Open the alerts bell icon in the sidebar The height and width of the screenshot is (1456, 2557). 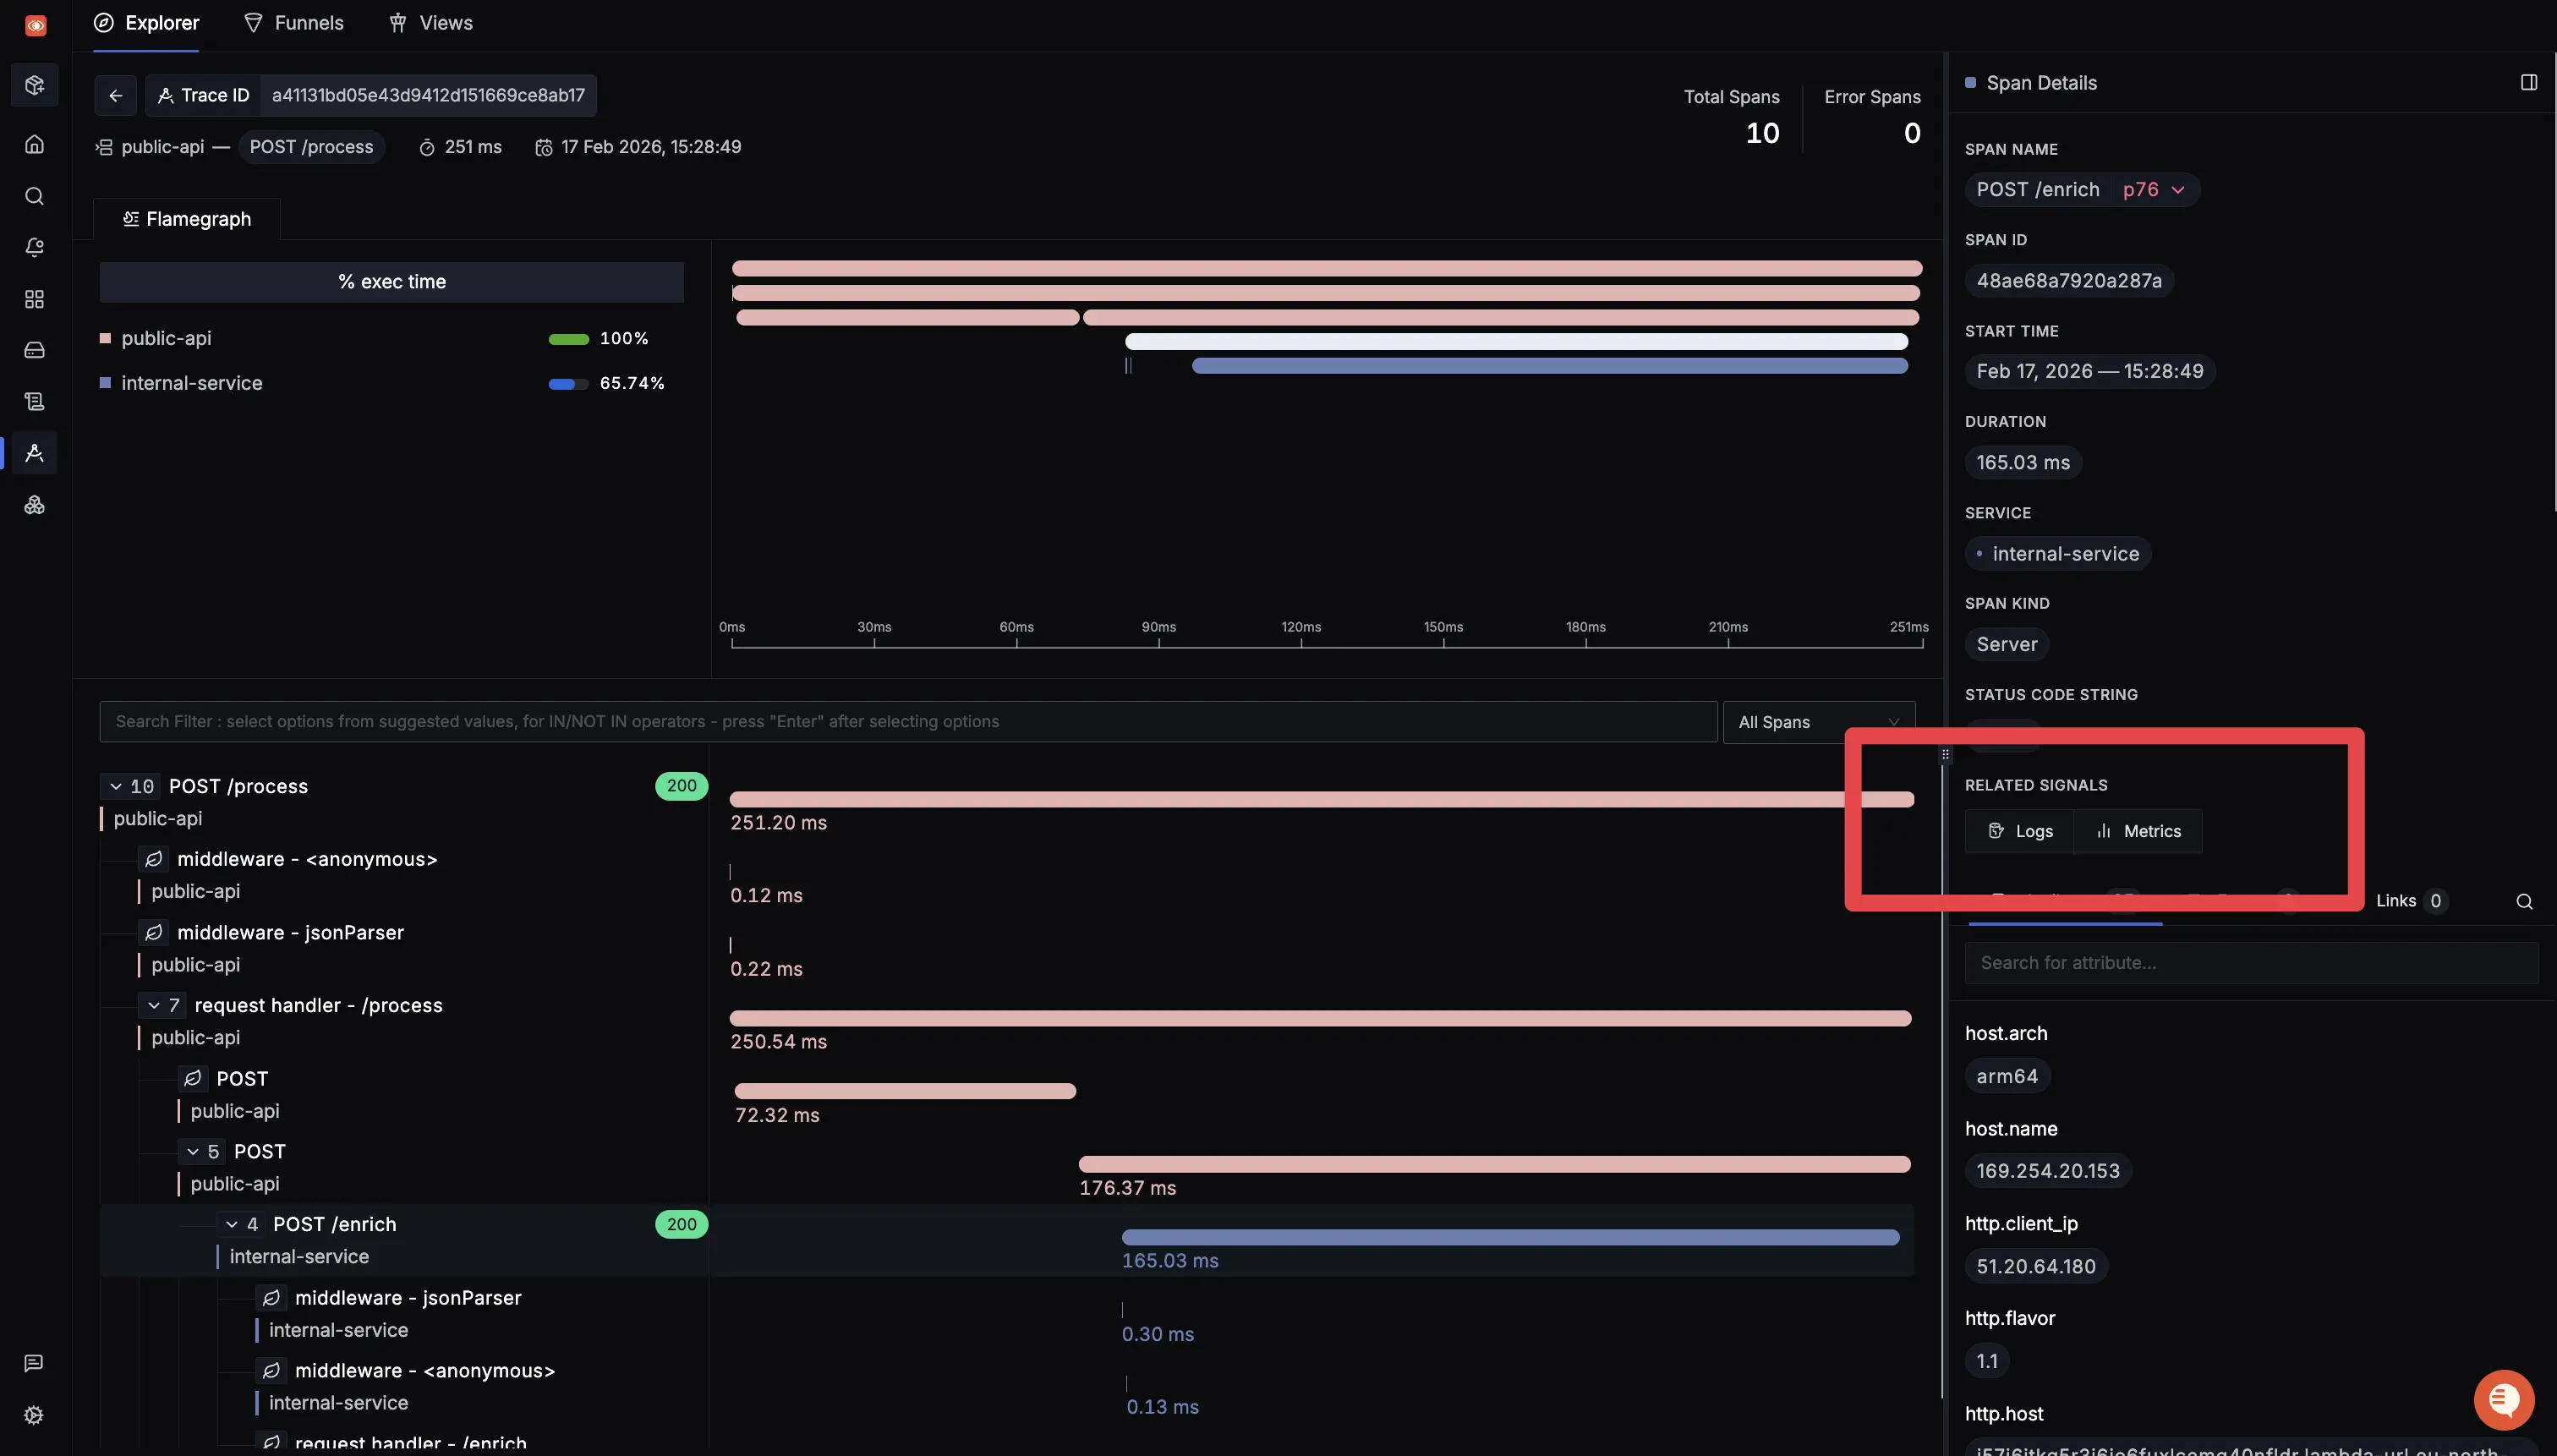35,247
